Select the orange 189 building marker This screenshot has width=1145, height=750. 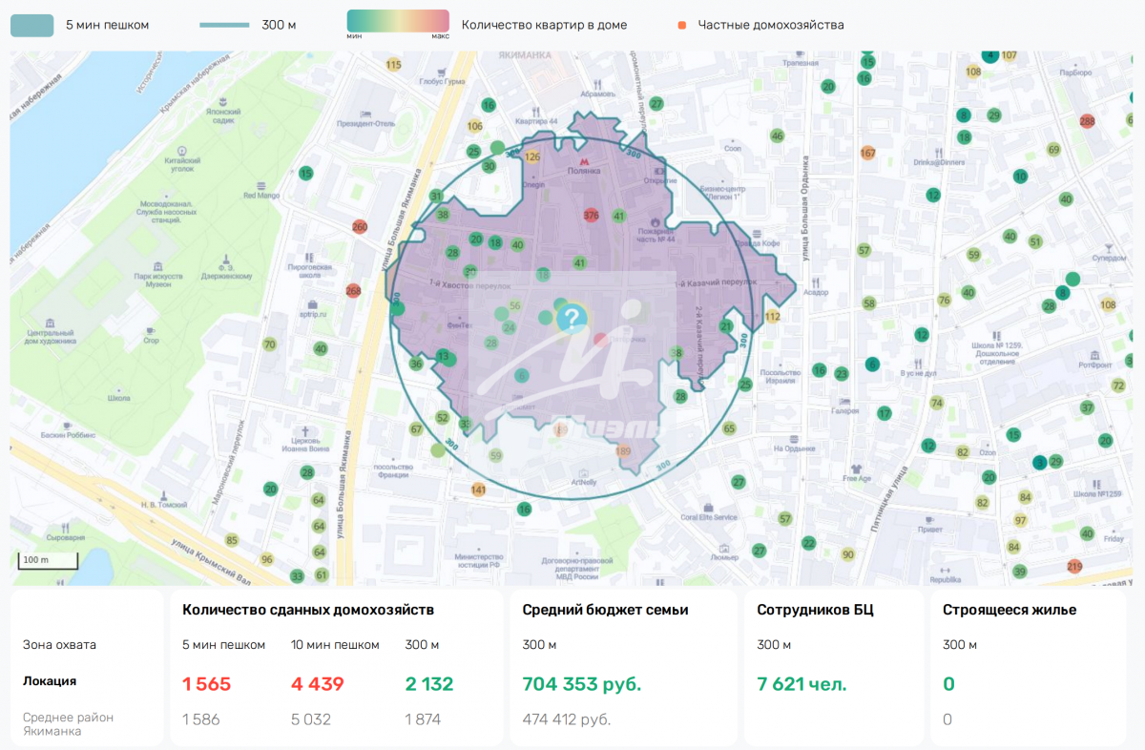pos(624,451)
